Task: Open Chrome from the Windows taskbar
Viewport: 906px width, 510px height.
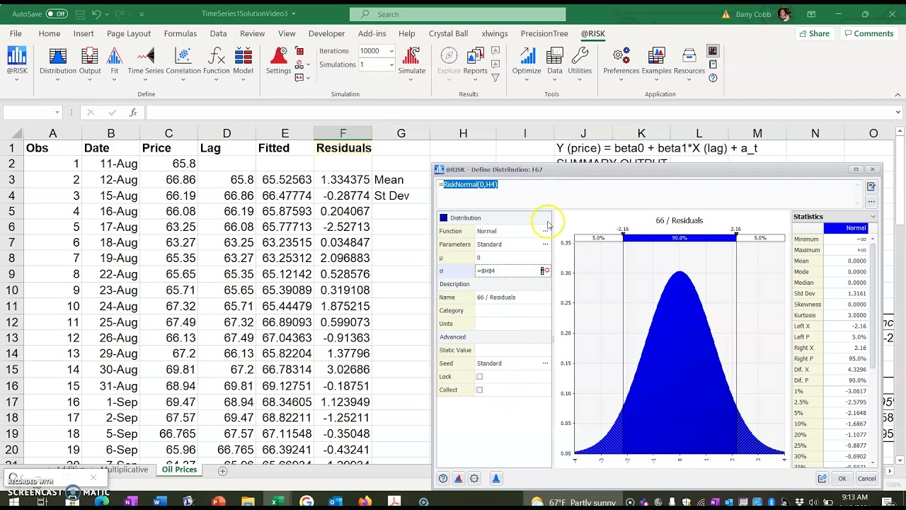Action: (306, 501)
